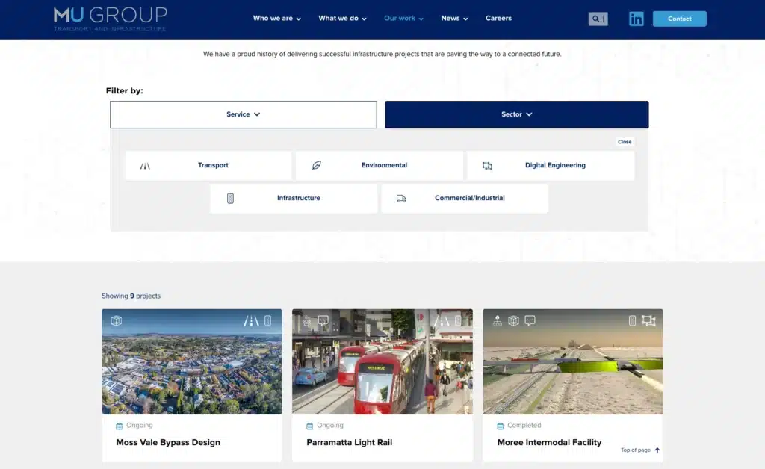Screen dimensions: 765x469
Task: Expand the Sector dropdown
Action: tap(516, 114)
